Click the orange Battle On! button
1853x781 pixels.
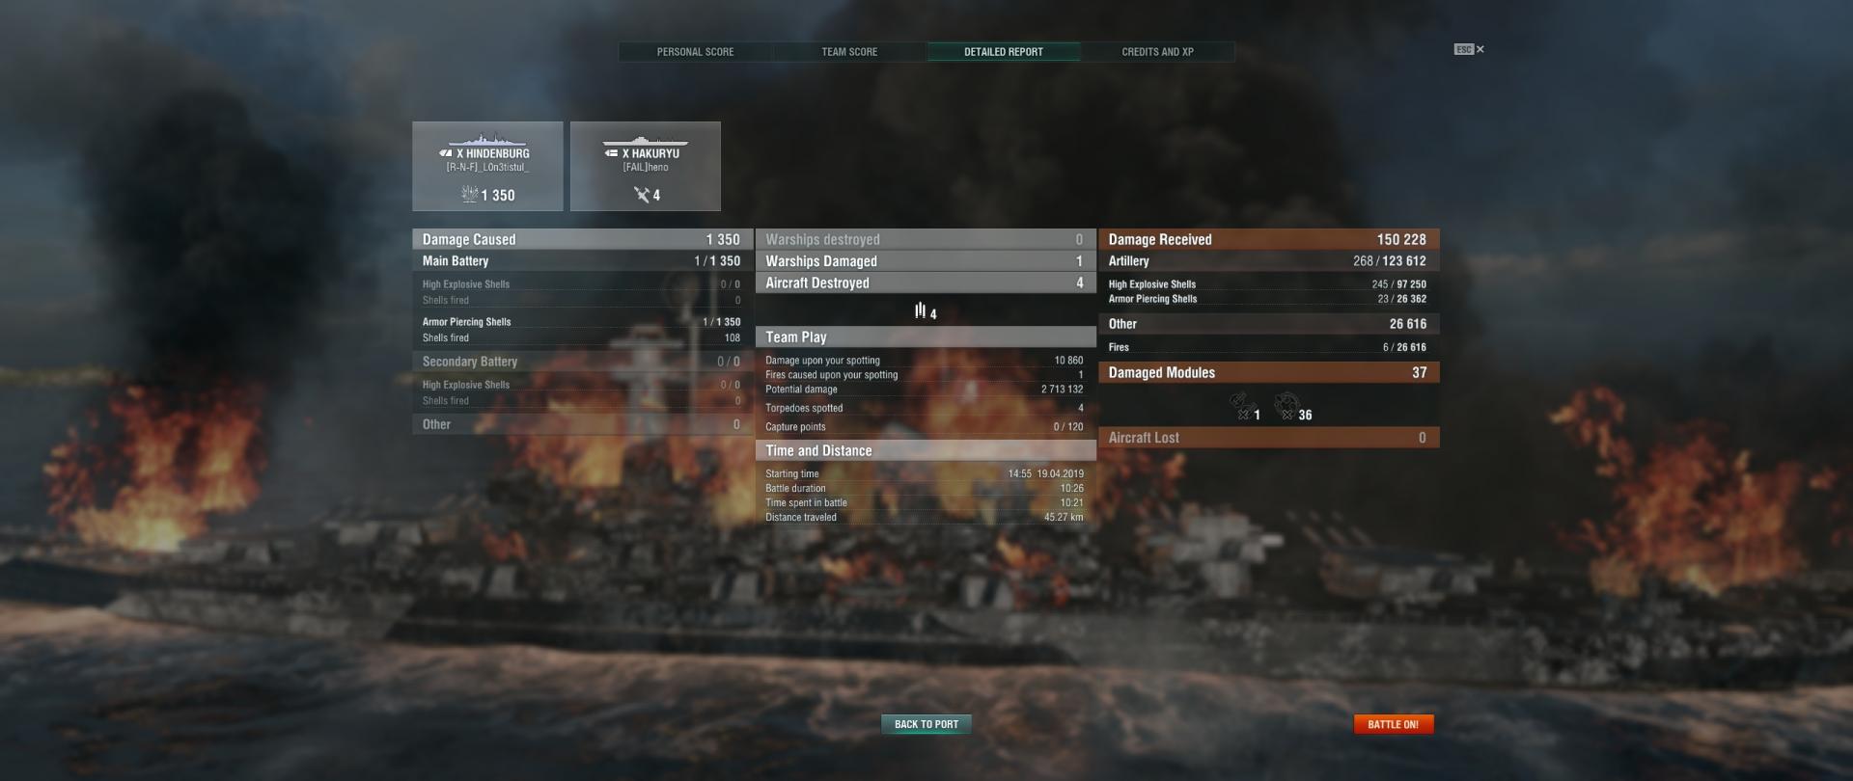click(x=1394, y=724)
